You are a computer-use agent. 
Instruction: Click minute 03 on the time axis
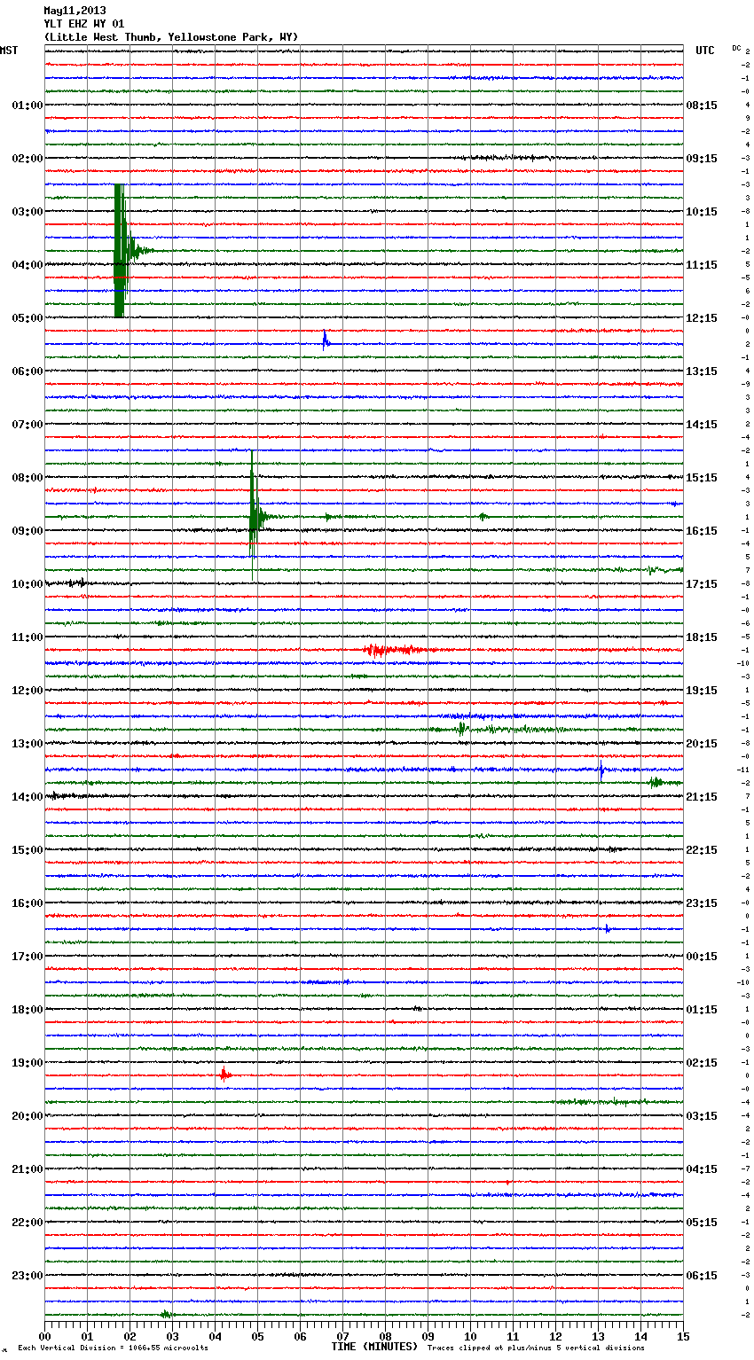172,1336
